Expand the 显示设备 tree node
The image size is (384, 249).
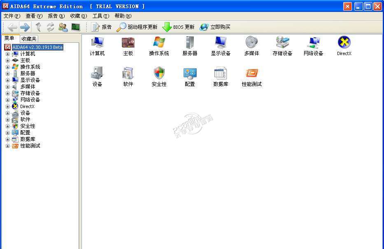(7, 80)
